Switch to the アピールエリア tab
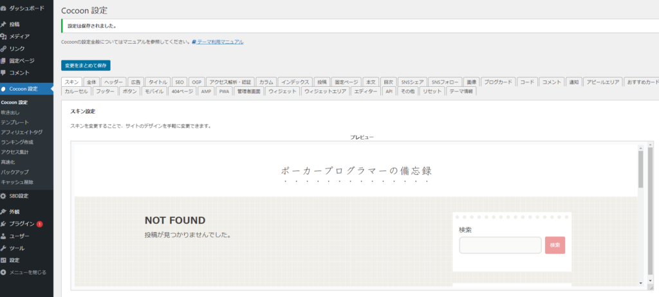 tap(602, 82)
